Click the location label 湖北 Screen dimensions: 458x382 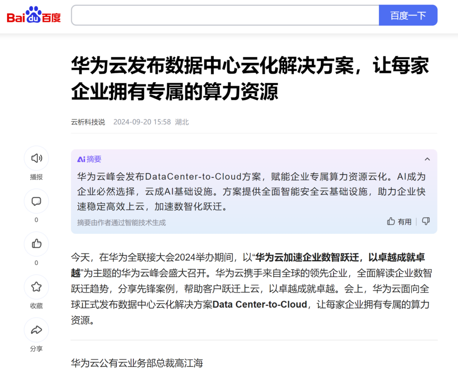point(182,122)
